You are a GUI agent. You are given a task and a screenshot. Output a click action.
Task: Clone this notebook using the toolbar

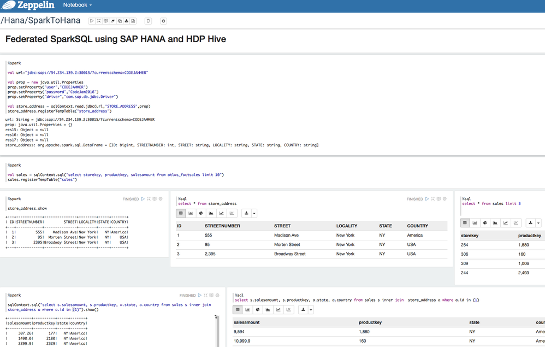click(120, 21)
